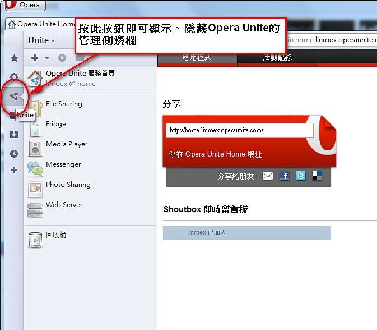Add a new panel with plus icon
The image size is (377, 330).
coord(14,170)
